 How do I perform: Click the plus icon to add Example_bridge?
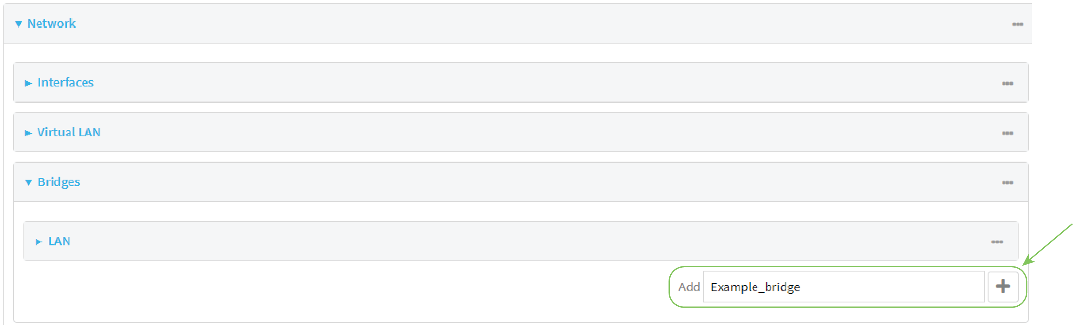point(1003,286)
